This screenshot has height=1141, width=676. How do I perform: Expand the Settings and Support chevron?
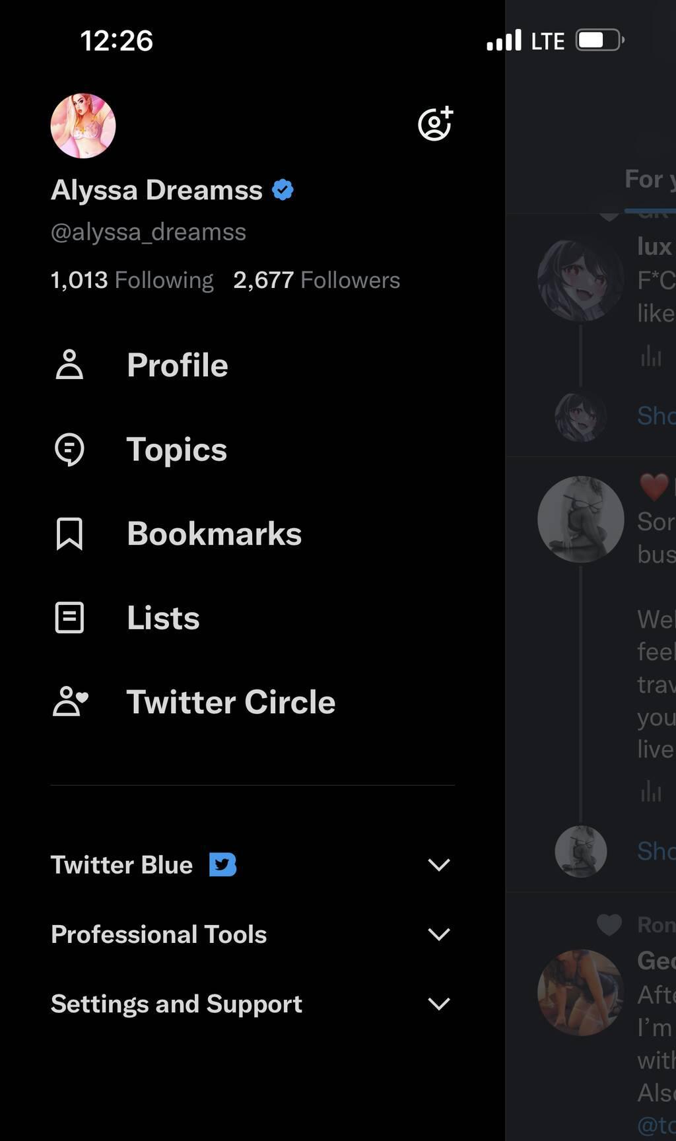[x=438, y=1004]
